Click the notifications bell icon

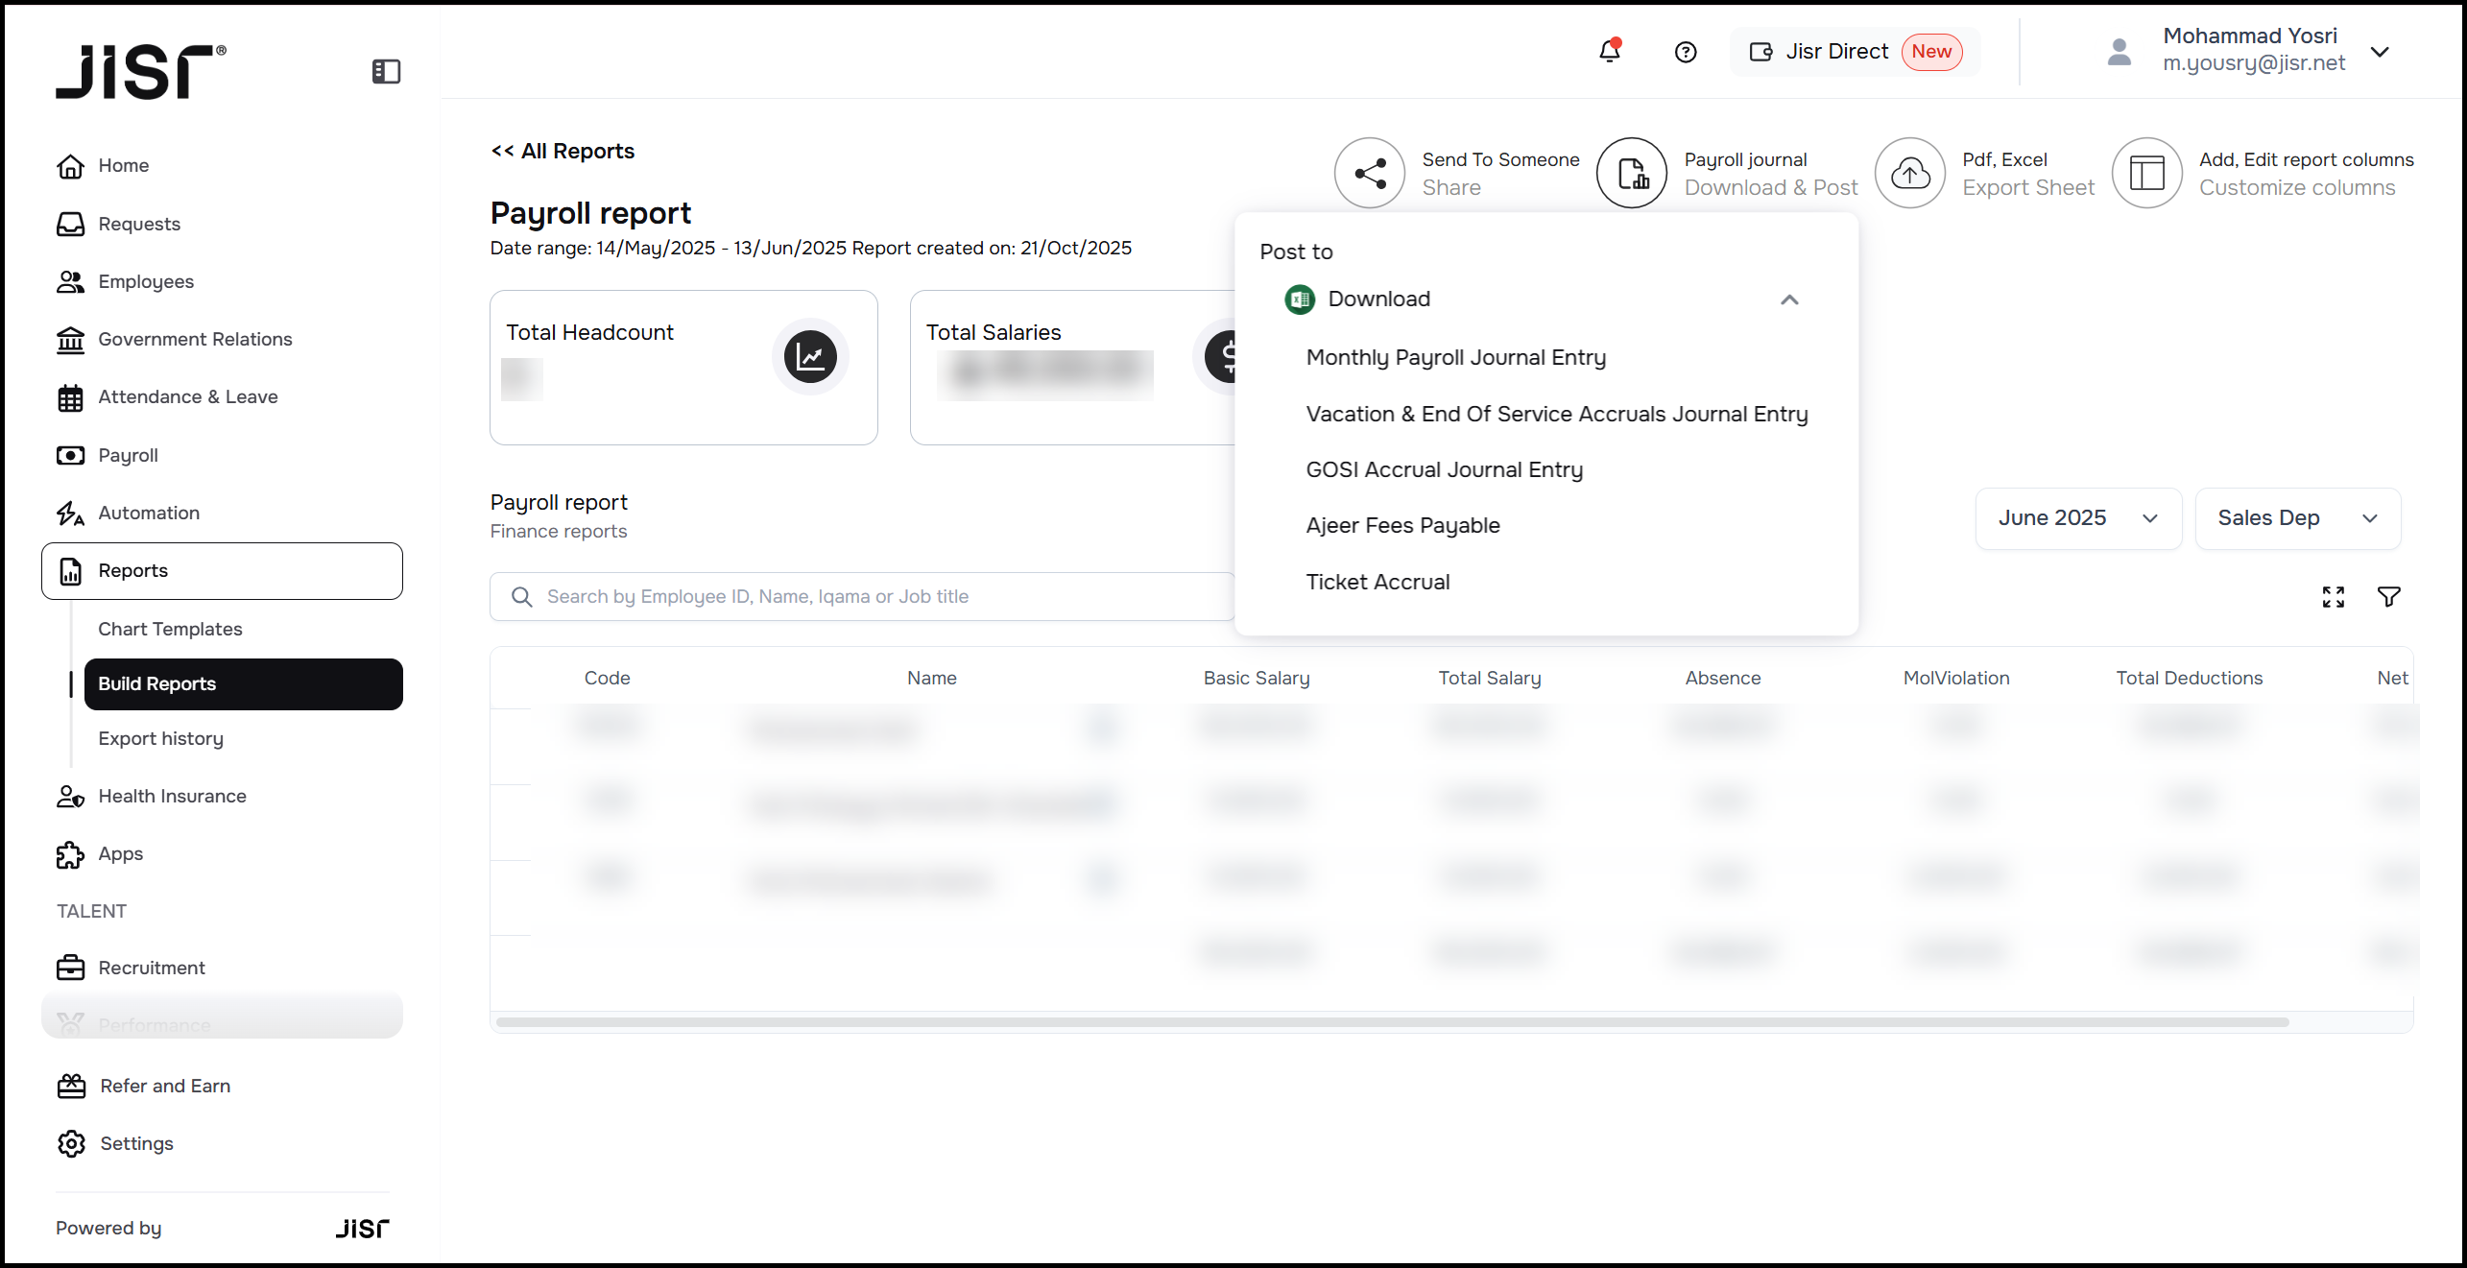click(1610, 52)
